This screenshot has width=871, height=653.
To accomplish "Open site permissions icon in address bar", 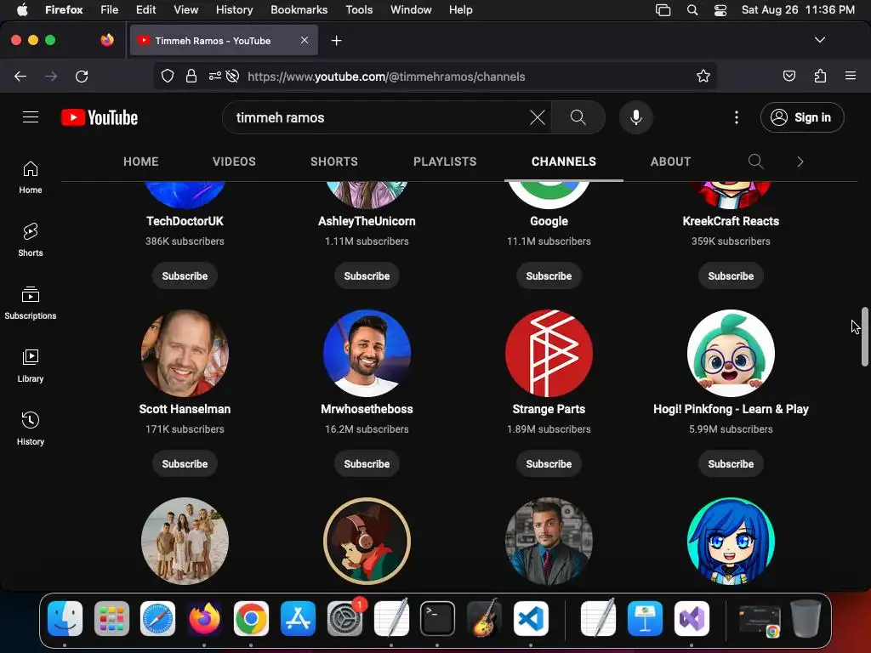I will pos(215,76).
